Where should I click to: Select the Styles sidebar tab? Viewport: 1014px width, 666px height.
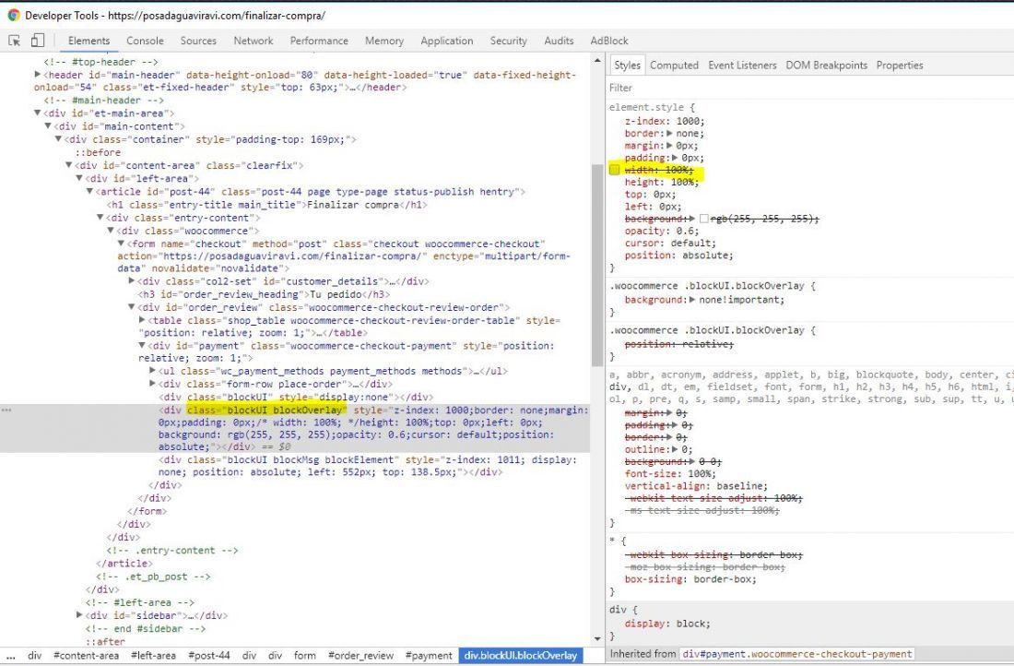coord(627,65)
